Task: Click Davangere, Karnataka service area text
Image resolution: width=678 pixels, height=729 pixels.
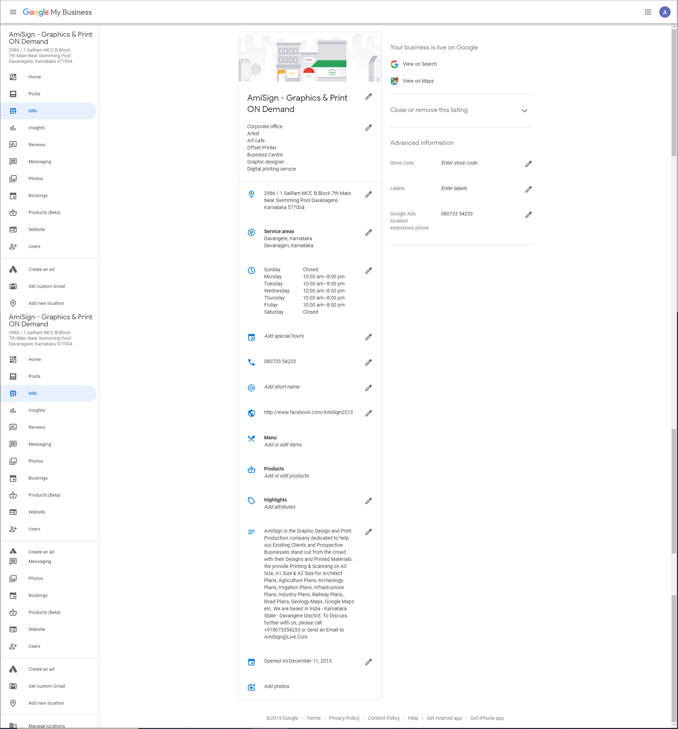Action: (x=288, y=239)
